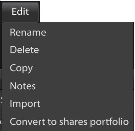Select Rename from the Edit menu
135x131 pixels.
(68, 32)
